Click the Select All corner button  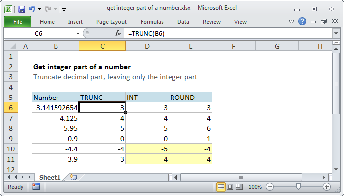(11, 46)
